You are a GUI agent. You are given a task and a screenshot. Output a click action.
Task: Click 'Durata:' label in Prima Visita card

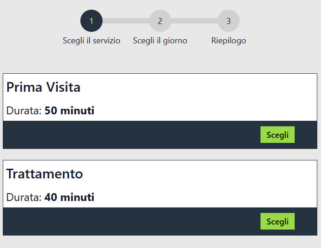(x=24, y=111)
